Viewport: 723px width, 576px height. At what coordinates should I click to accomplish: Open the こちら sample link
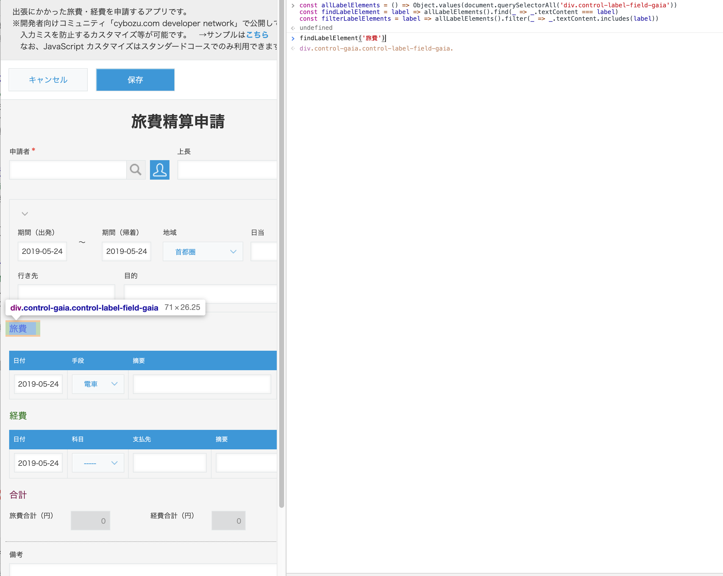257,34
